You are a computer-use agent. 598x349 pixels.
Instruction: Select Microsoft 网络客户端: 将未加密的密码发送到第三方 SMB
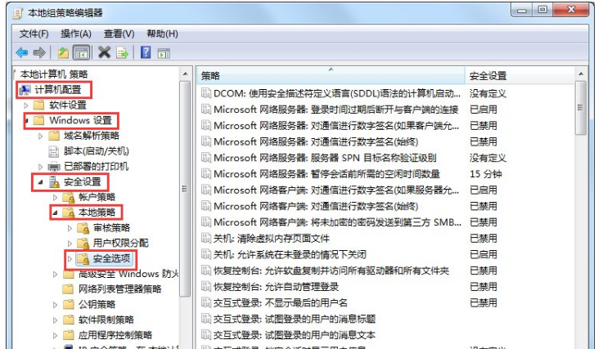click(x=337, y=222)
